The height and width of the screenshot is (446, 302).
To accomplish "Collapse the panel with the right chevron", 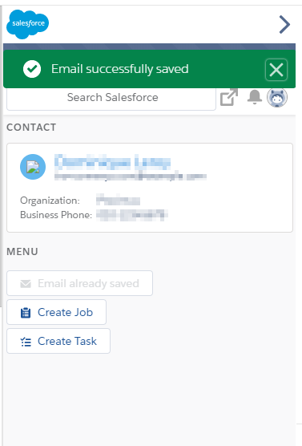I will (x=284, y=25).
